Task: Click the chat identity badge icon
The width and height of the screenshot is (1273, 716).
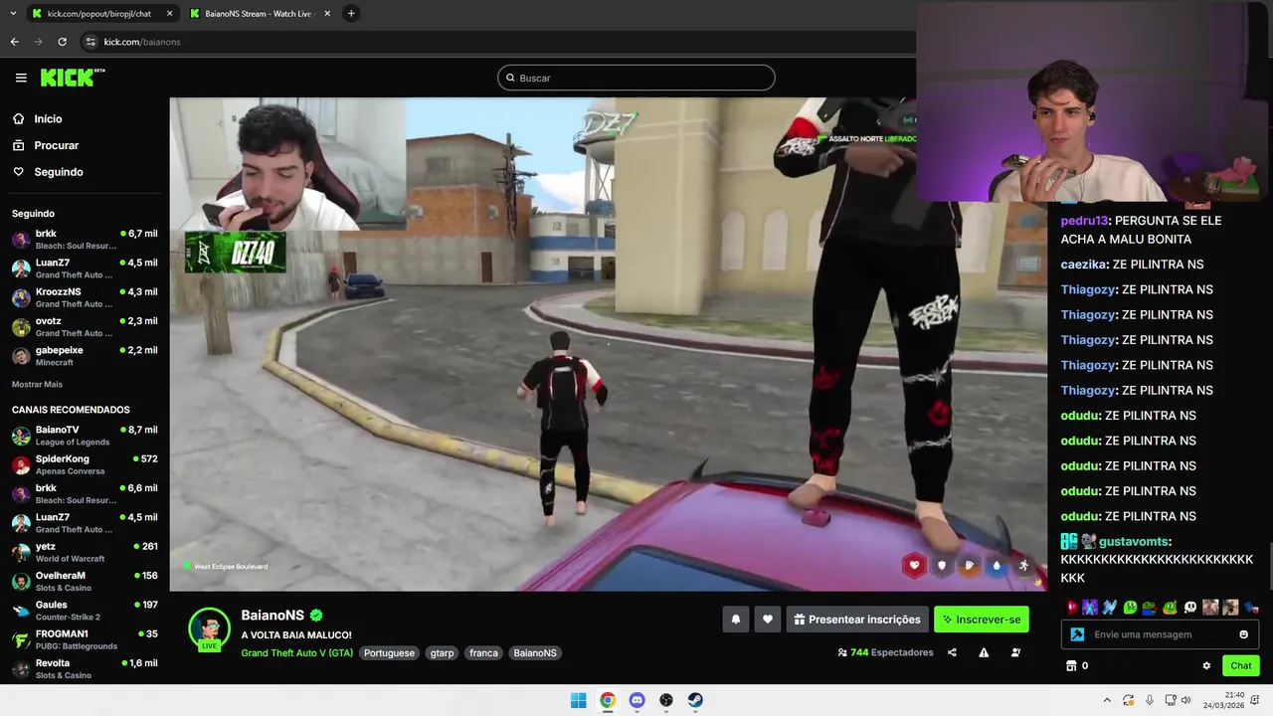Action: (x=1077, y=634)
